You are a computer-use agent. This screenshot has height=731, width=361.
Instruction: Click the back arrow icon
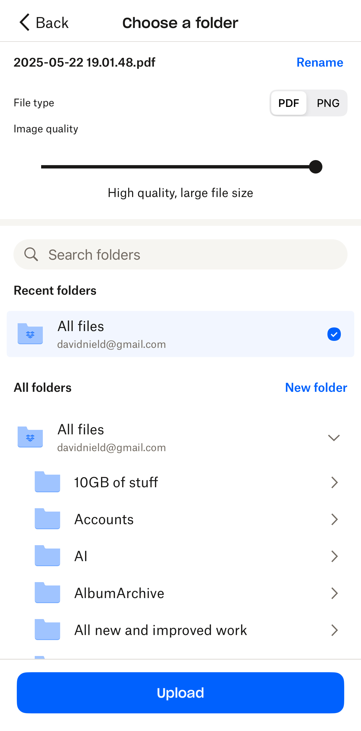[24, 22]
